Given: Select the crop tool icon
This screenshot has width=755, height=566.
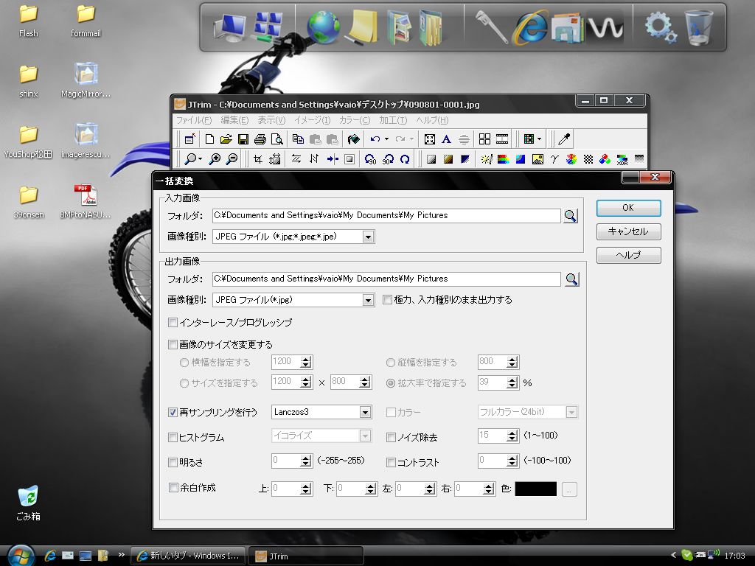Looking at the screenshot, I should 258,159.
